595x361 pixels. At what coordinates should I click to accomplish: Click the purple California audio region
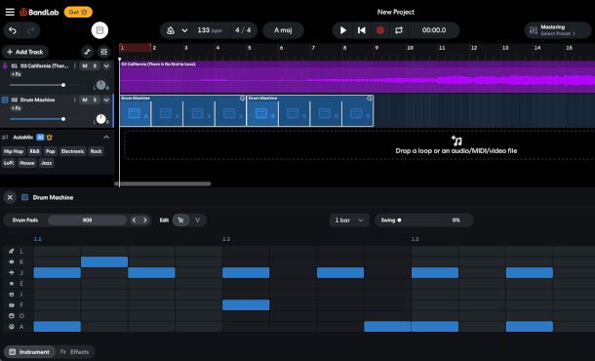pyautogui.click(x=357, y=77)
